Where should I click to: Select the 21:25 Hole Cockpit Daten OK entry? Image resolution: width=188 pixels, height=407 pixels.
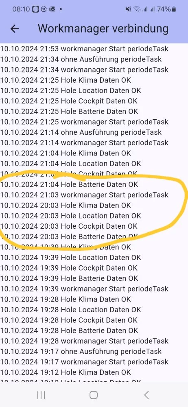69,101
